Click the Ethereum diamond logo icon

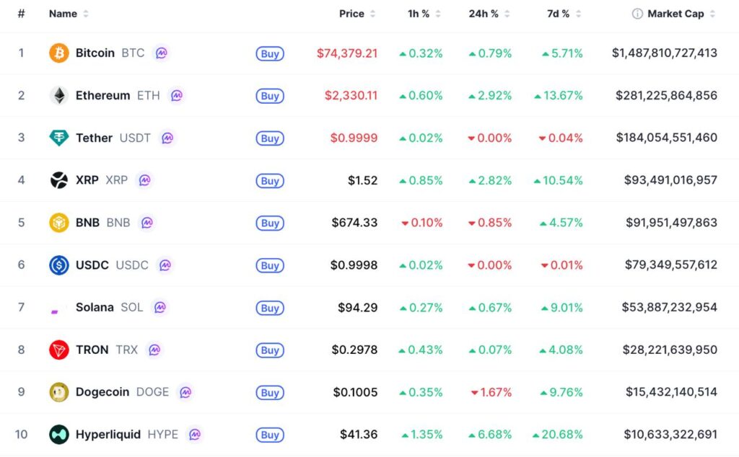[x=58, y=96]
